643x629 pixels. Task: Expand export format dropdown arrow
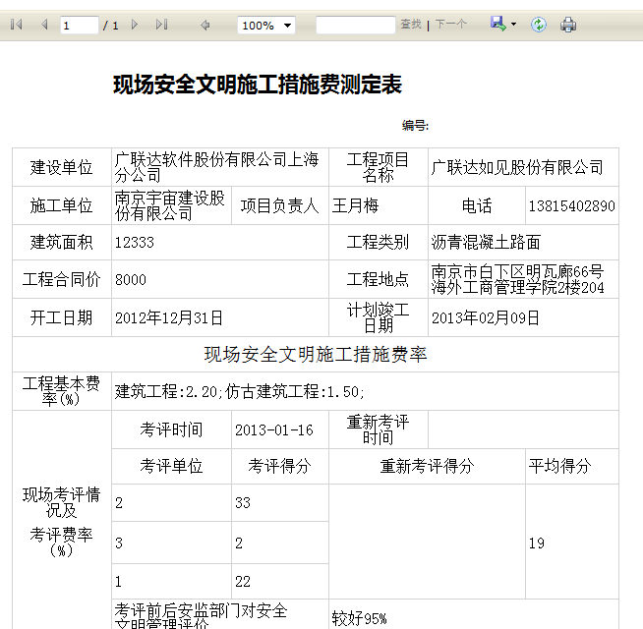(513, 25)
